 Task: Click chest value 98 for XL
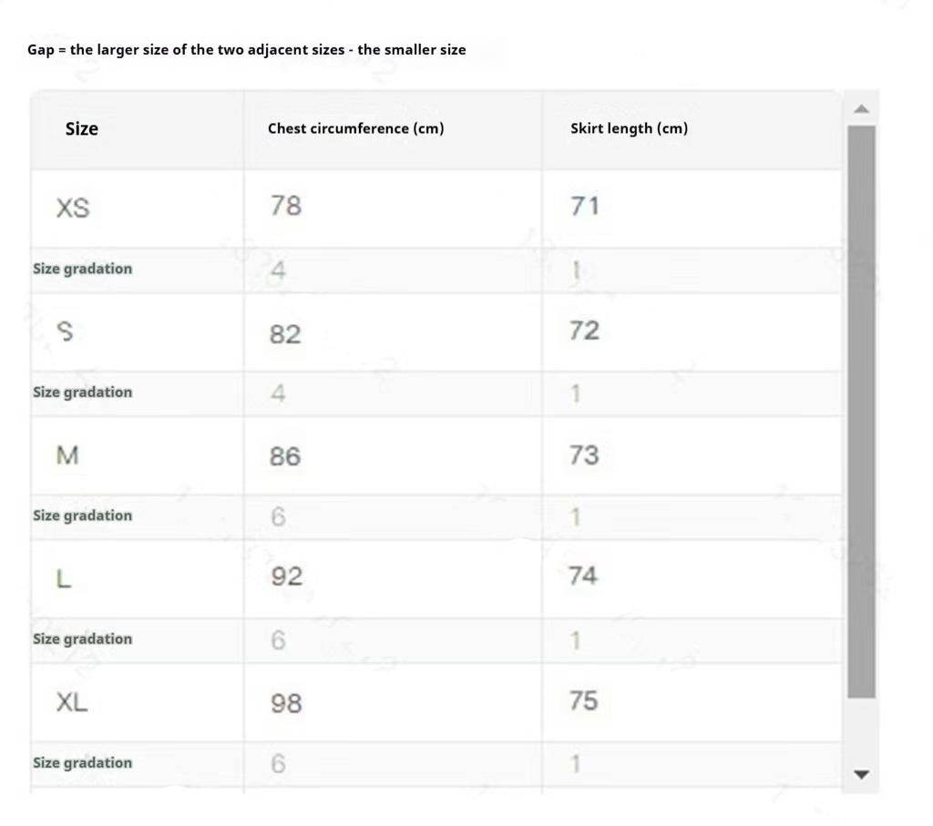pyautogui.click(x=286, y=703)
